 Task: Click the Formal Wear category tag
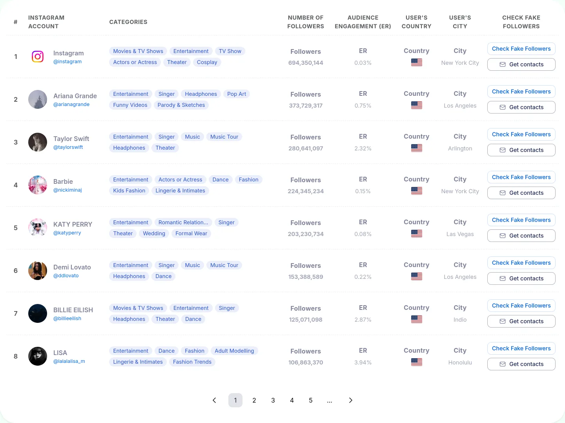coord(191,233)
